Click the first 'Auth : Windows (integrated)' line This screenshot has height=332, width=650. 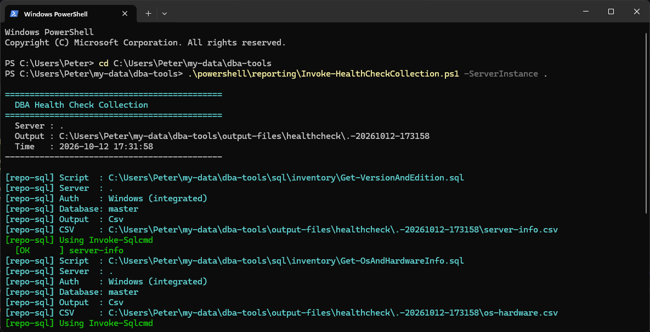click(x=106, y=199)
